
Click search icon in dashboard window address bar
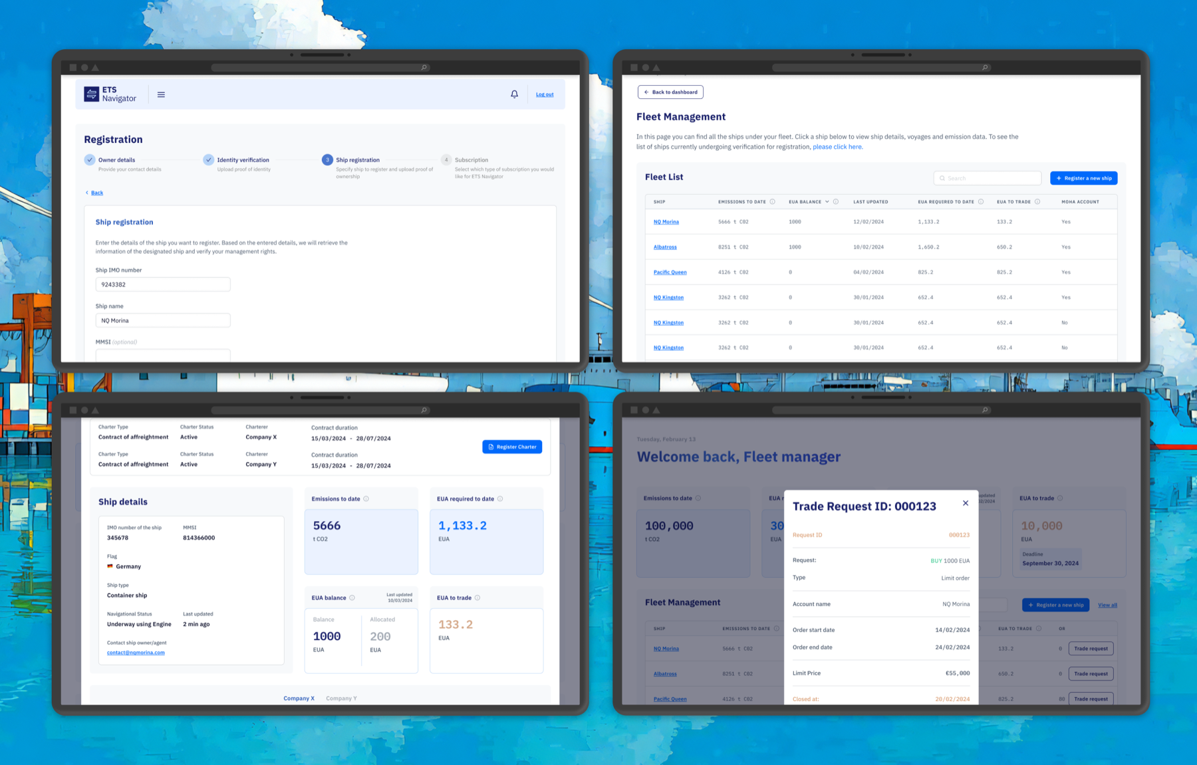coord(985,410)
